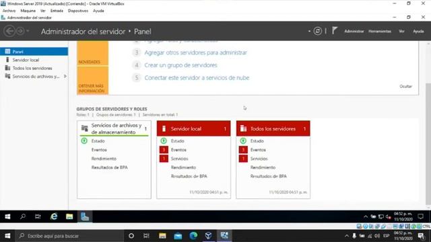Image resolution: width=431 pixels, height=242 pixels.
Task: Select Panel in the sidebar
Action: coord(34,52)
